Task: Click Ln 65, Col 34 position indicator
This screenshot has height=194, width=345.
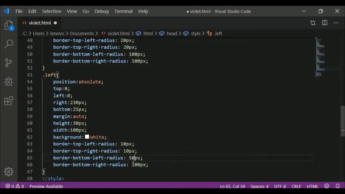Action: click(232, 186)
